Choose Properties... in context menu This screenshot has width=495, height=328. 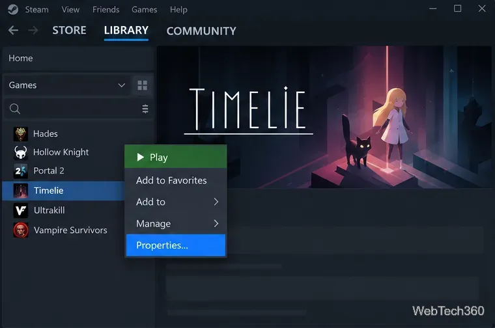pyautogui.click(x=176, y=245)
